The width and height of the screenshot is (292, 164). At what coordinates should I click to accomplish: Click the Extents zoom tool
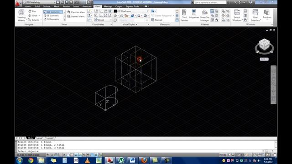tap(34, 20)
